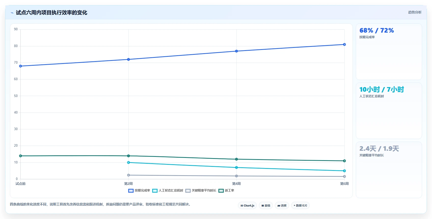Click the x-axis label 第4周
Image resolution: width=432 pixels, height=219 pixels.
click(x=236, y=184)
